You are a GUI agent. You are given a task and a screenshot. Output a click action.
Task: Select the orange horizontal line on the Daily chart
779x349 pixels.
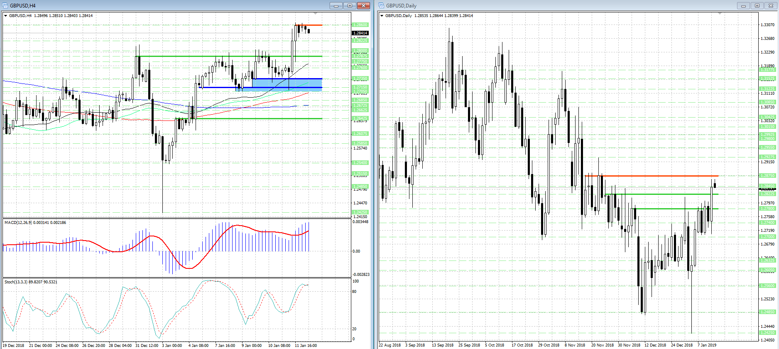652,176
